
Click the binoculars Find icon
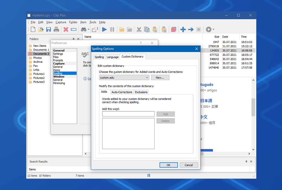(84, 29)
